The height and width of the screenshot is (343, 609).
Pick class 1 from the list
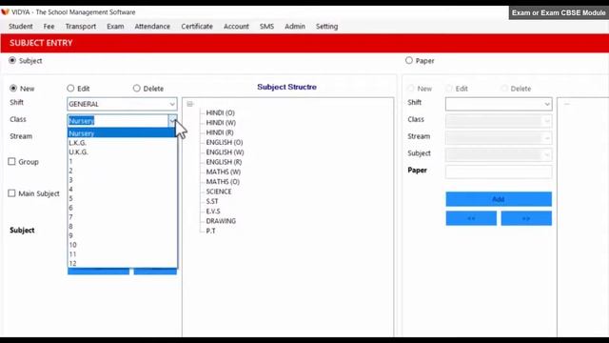(122, 161)
